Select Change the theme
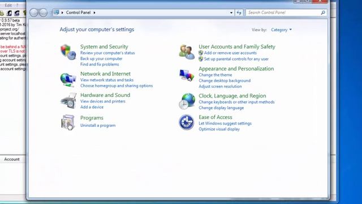 coord(216,75)
